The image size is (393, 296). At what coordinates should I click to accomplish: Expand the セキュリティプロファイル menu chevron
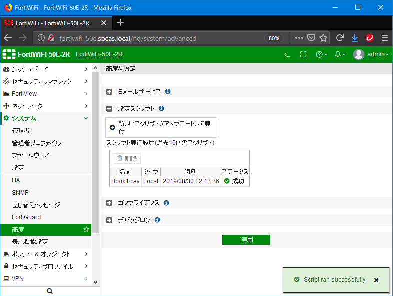[86, 266]
